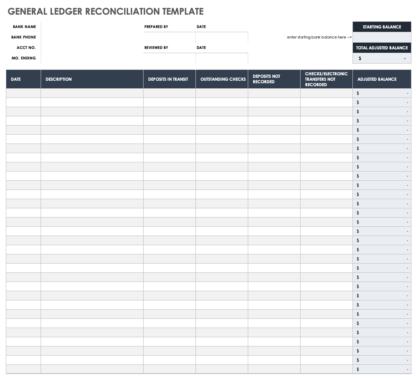Click the first Description row cell
The width and height of the screenshot is (419, 382).
click(91, 93)
